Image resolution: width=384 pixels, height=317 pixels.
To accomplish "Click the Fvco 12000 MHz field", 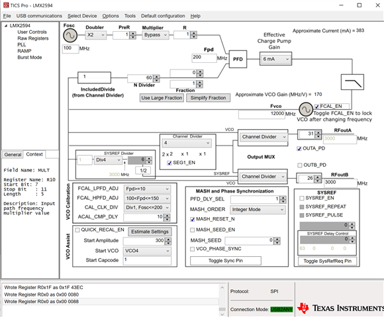I will [262, 114].
